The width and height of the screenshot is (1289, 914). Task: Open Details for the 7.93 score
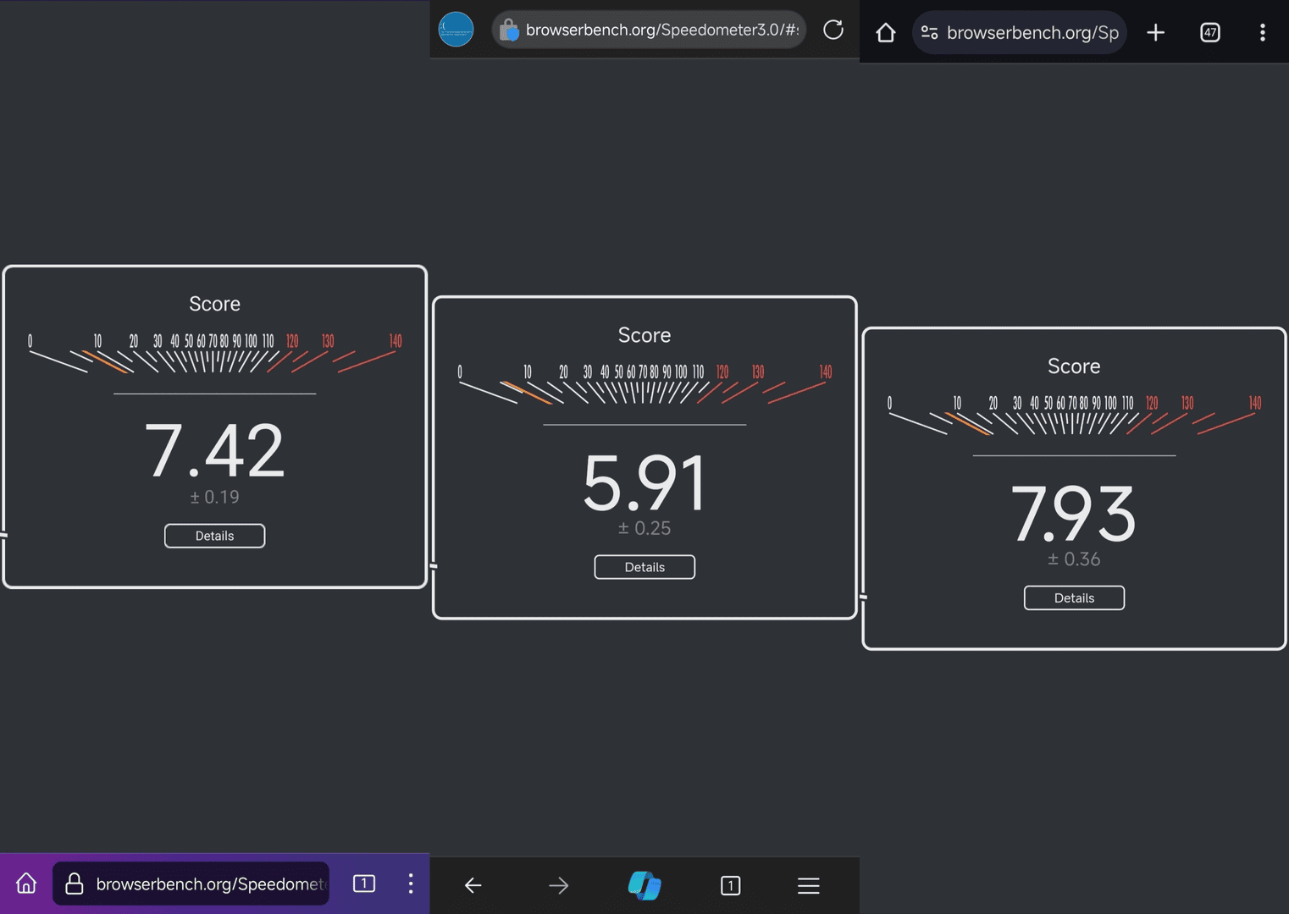point(1074,597)
